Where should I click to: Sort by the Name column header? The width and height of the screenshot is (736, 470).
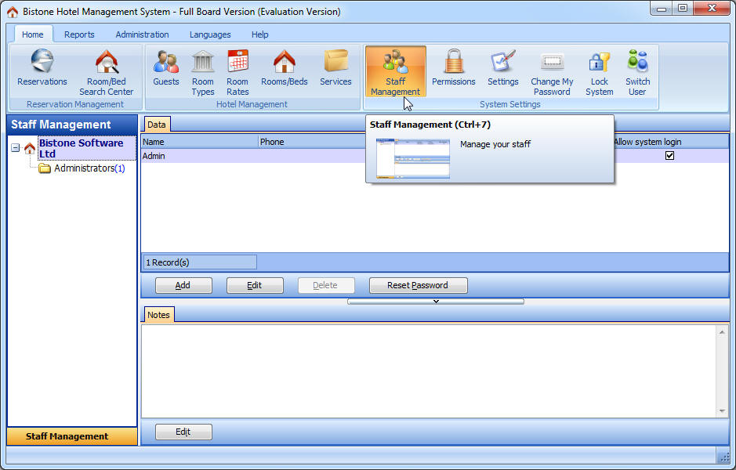pos(200,142)
